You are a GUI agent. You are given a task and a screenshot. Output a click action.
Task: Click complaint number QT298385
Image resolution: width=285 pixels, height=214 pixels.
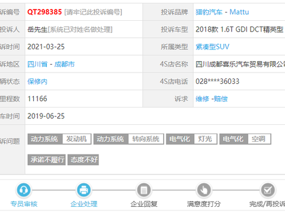point(45,12)
